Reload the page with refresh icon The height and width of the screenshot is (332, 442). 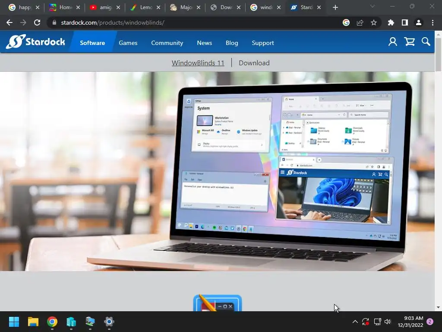click(37, 22)
